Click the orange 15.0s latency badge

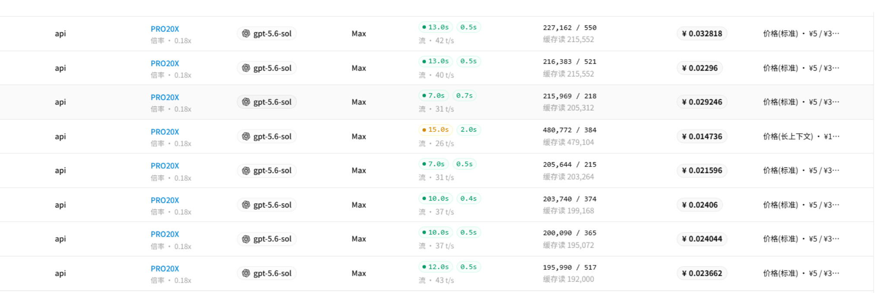tap(436, 130)
